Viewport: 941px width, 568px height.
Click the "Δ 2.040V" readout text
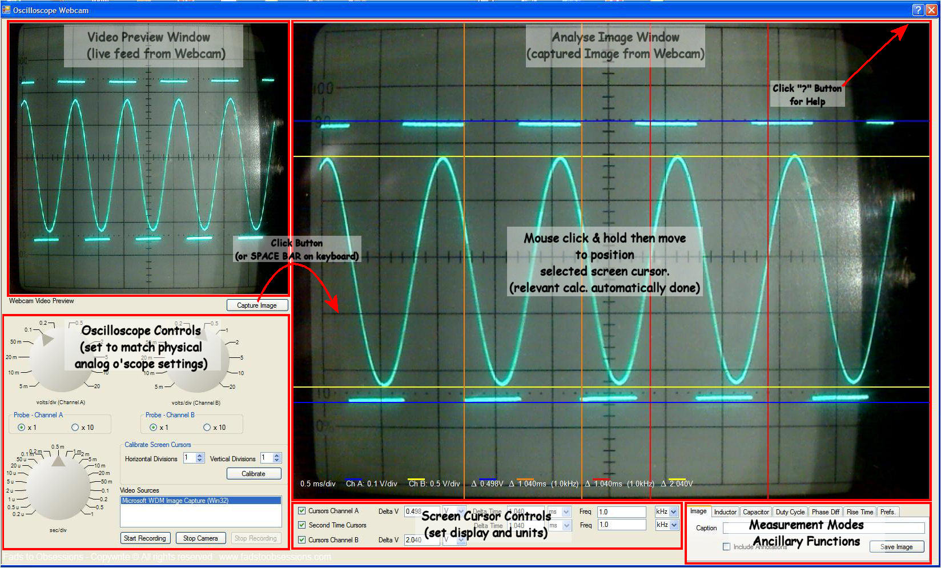coord(677,484)
